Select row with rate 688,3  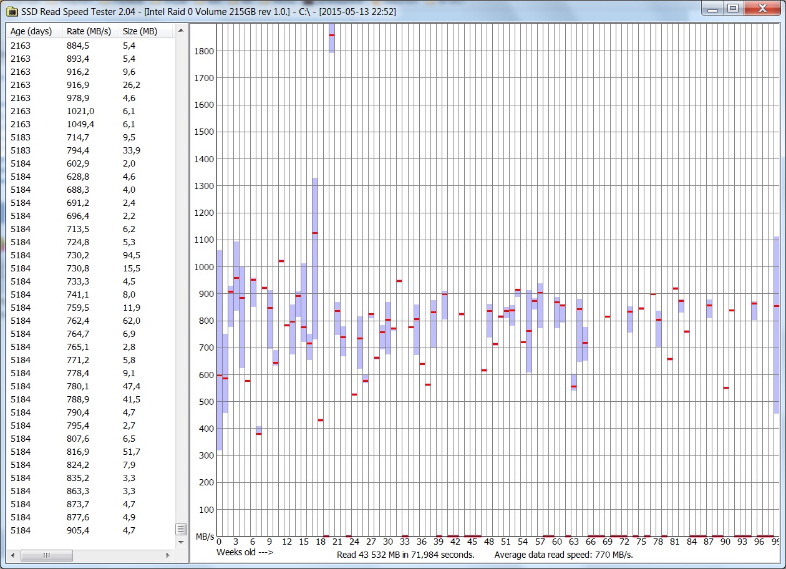(90, 190)
